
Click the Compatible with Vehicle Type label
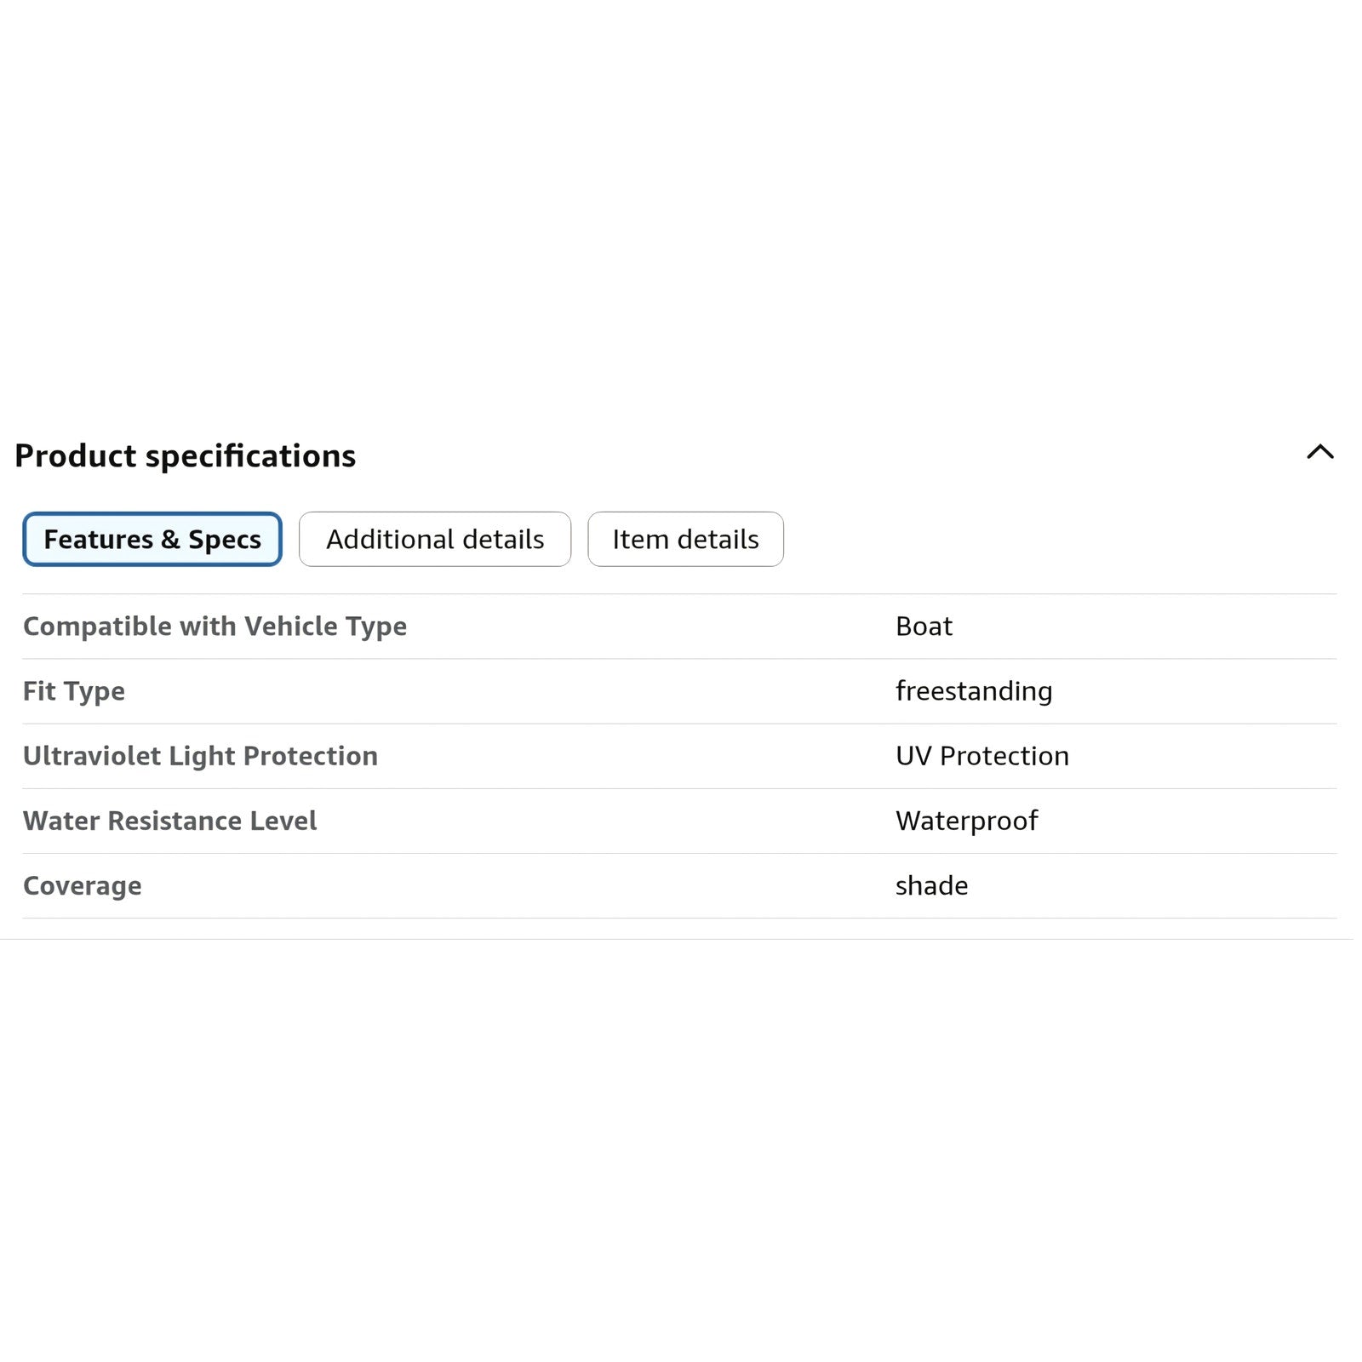215,627
